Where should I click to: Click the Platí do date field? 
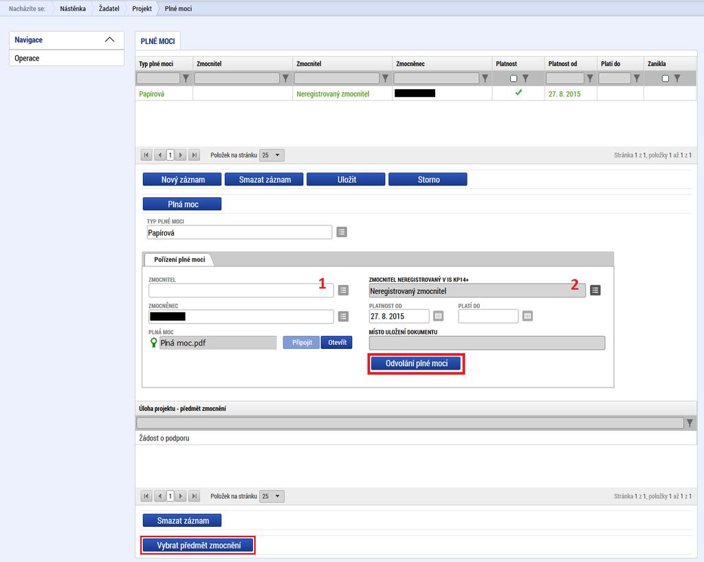pos(488,316)
